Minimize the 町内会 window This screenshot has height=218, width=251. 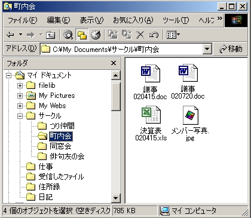pyautogui.click(x=222, y=7)
